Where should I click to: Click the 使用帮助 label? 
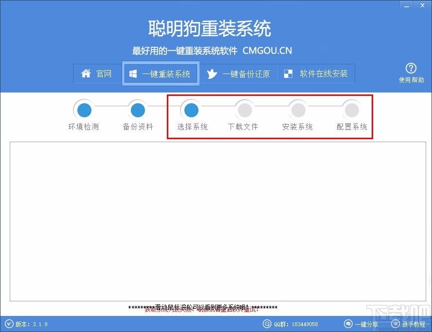pyautogui.click(x=412, y=80)
